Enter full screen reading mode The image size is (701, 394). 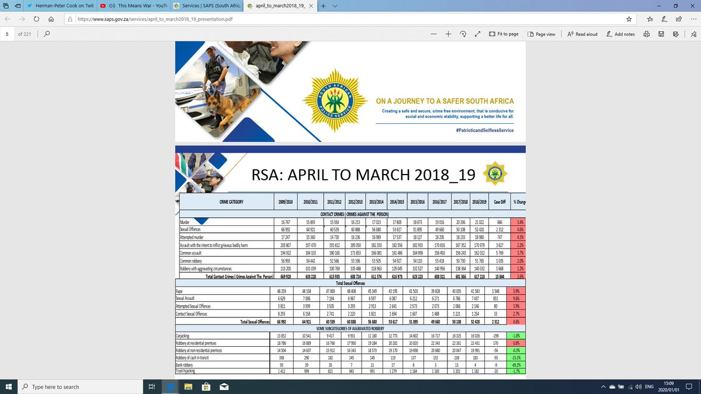[x=476, y=34]
